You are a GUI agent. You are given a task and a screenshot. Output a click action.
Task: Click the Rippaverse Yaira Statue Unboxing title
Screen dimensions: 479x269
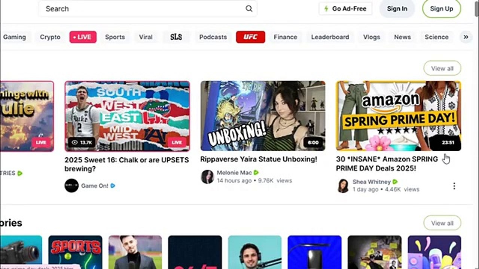click(259, 159)
